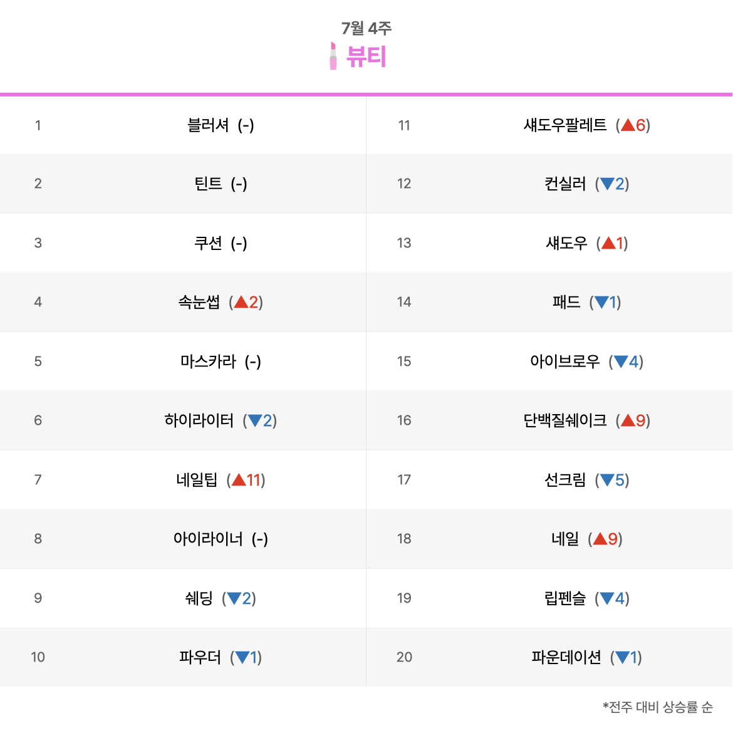Open the 틴트 keyword entry

click(208, 184)
